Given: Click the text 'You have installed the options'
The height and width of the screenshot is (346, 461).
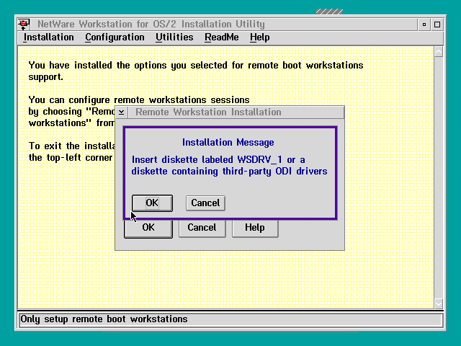Looking at the screenshot, I should (98, 65).
